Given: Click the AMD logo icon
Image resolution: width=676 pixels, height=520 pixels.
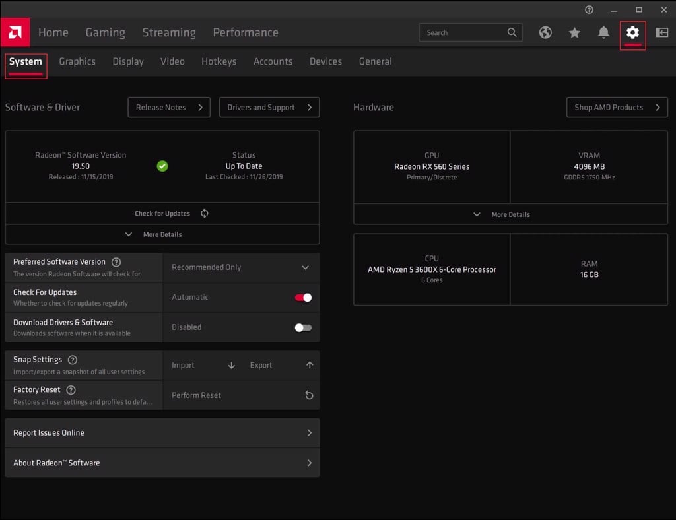Looking at the screenshot, I should pos(15,32).
